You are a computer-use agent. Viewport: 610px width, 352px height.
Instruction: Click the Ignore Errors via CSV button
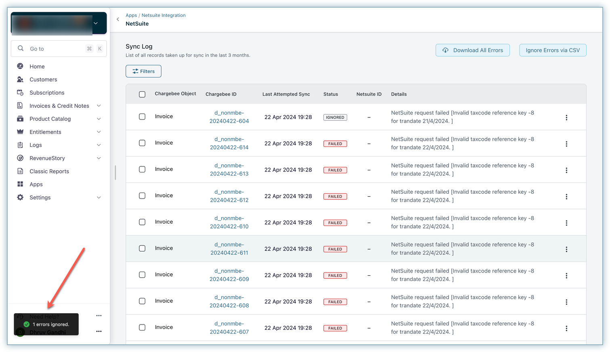553,50
